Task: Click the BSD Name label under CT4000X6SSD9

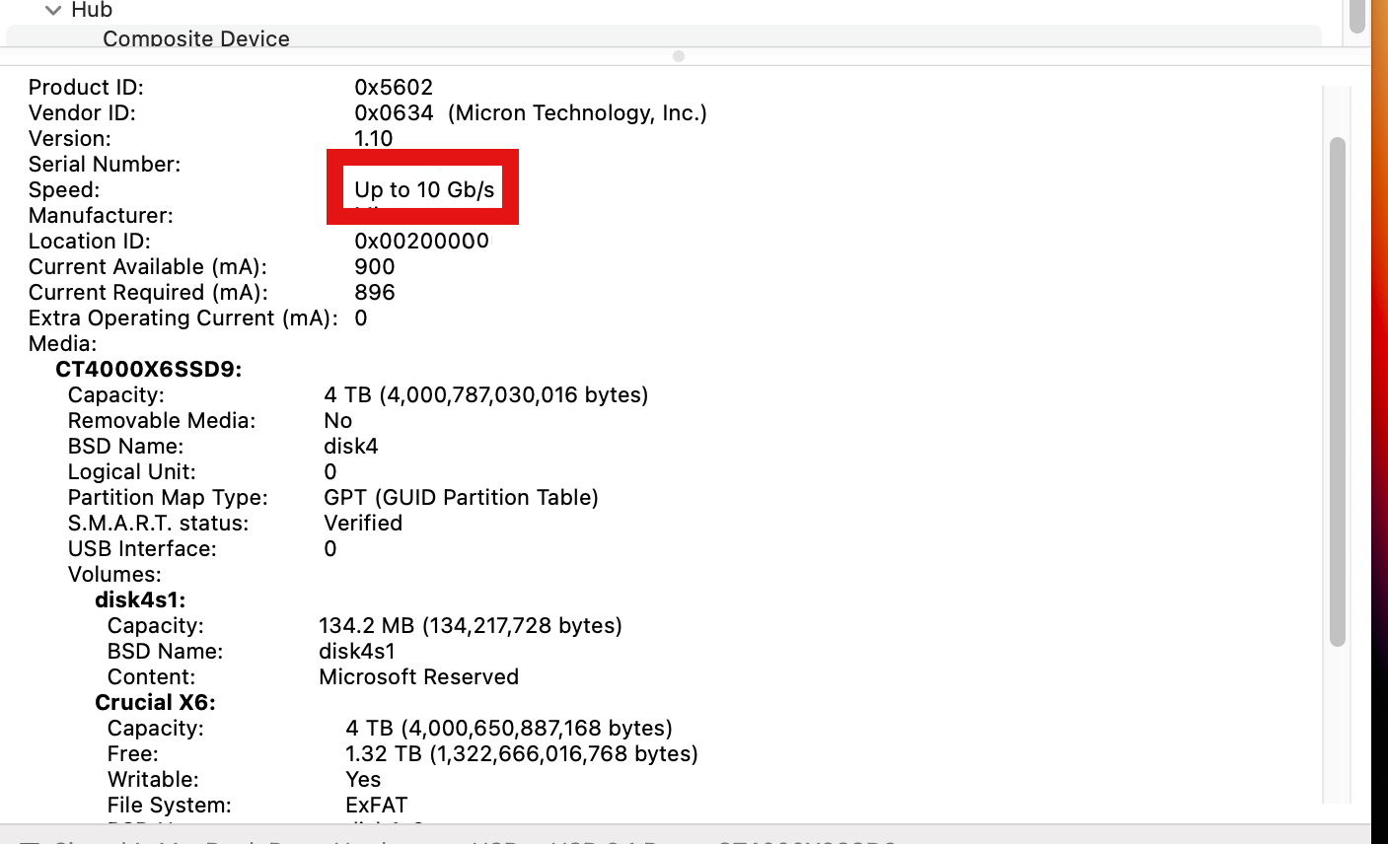Action: pos(125,447)
